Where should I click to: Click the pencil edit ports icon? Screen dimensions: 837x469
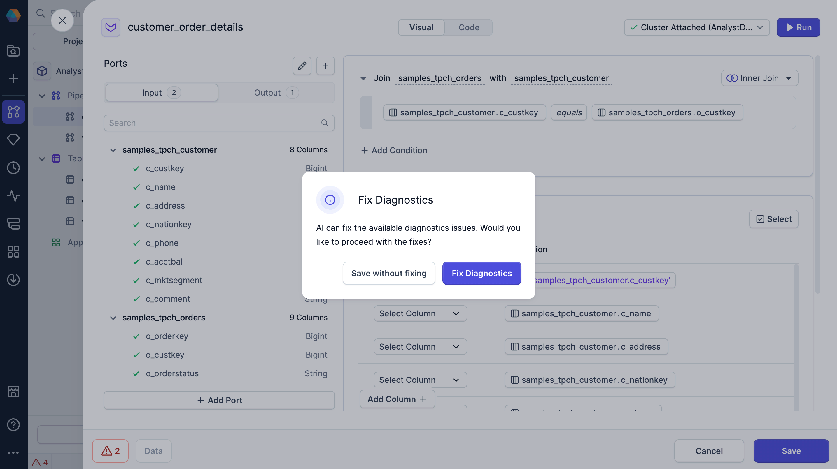302,66
